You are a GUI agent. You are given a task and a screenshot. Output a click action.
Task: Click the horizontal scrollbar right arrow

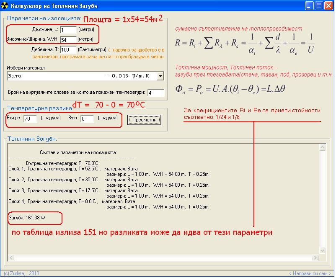315,258
